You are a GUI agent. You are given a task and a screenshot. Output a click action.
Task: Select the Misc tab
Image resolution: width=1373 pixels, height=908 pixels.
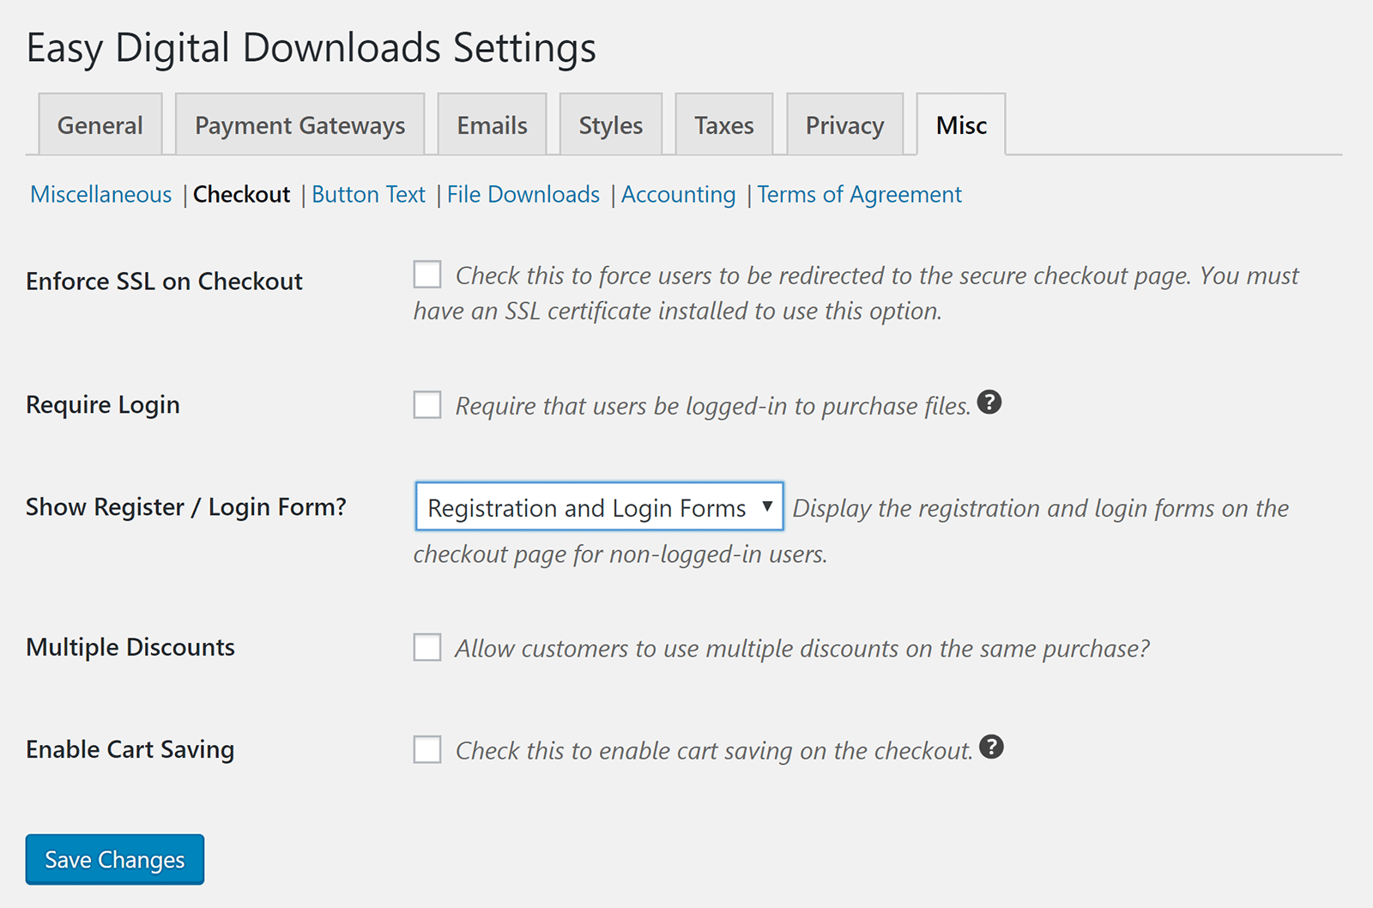961,125
